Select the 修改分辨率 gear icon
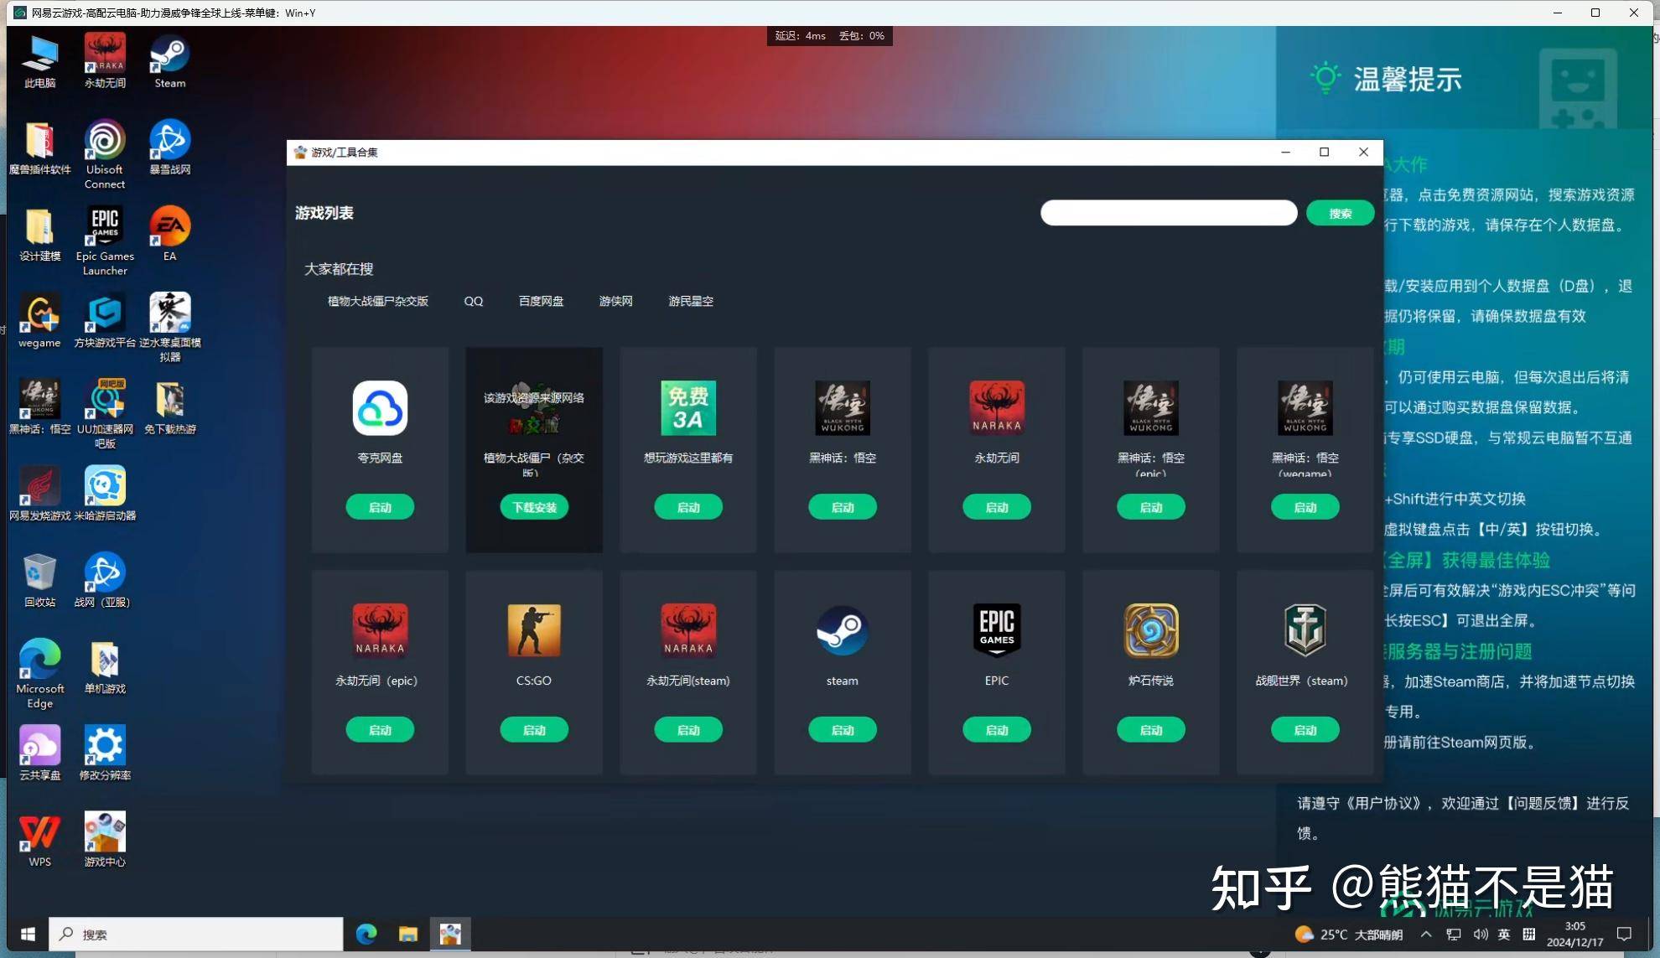This screenshot has width=1660, height=958. click(105, 753)
